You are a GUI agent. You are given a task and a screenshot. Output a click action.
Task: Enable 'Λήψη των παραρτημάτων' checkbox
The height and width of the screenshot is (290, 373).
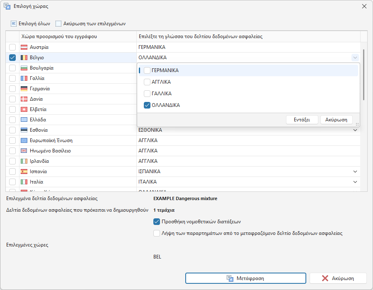coord(157,233)
